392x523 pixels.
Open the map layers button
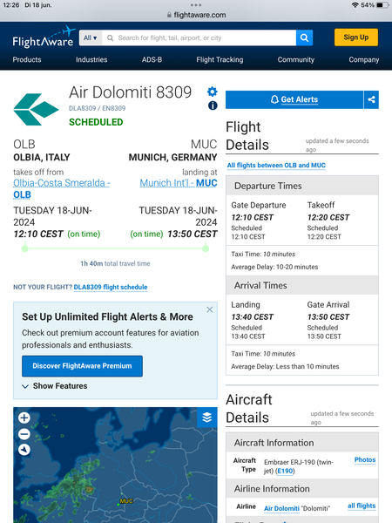[207, 418]
